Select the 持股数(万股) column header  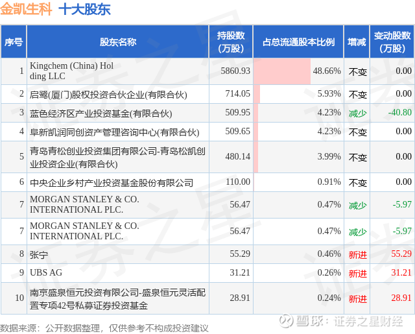click(231, 42)
